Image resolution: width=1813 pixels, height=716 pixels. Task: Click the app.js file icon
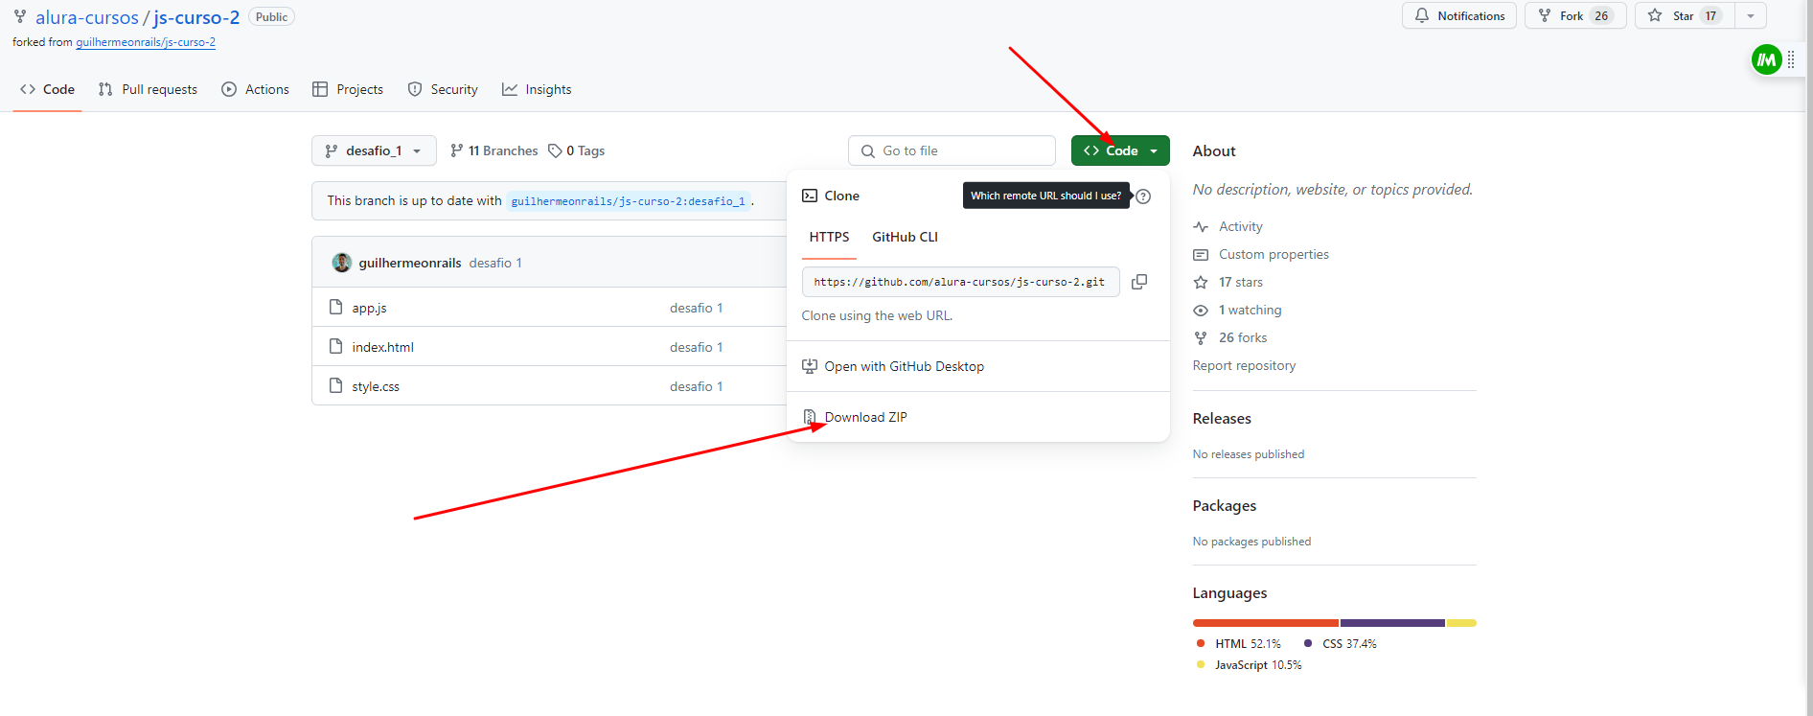point(335,307)
